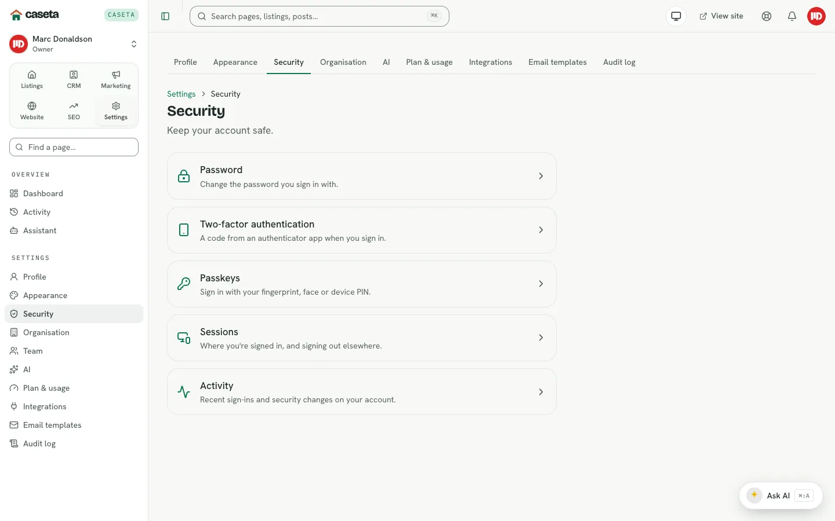Switch to the AI tab

point(386,62)
